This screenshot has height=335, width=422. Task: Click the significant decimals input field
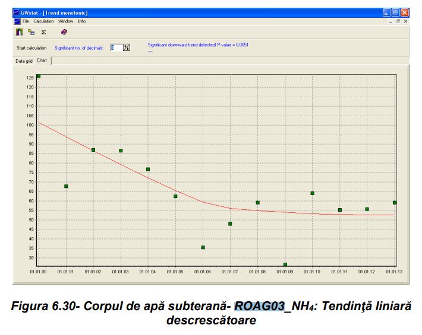coord(116,48)
